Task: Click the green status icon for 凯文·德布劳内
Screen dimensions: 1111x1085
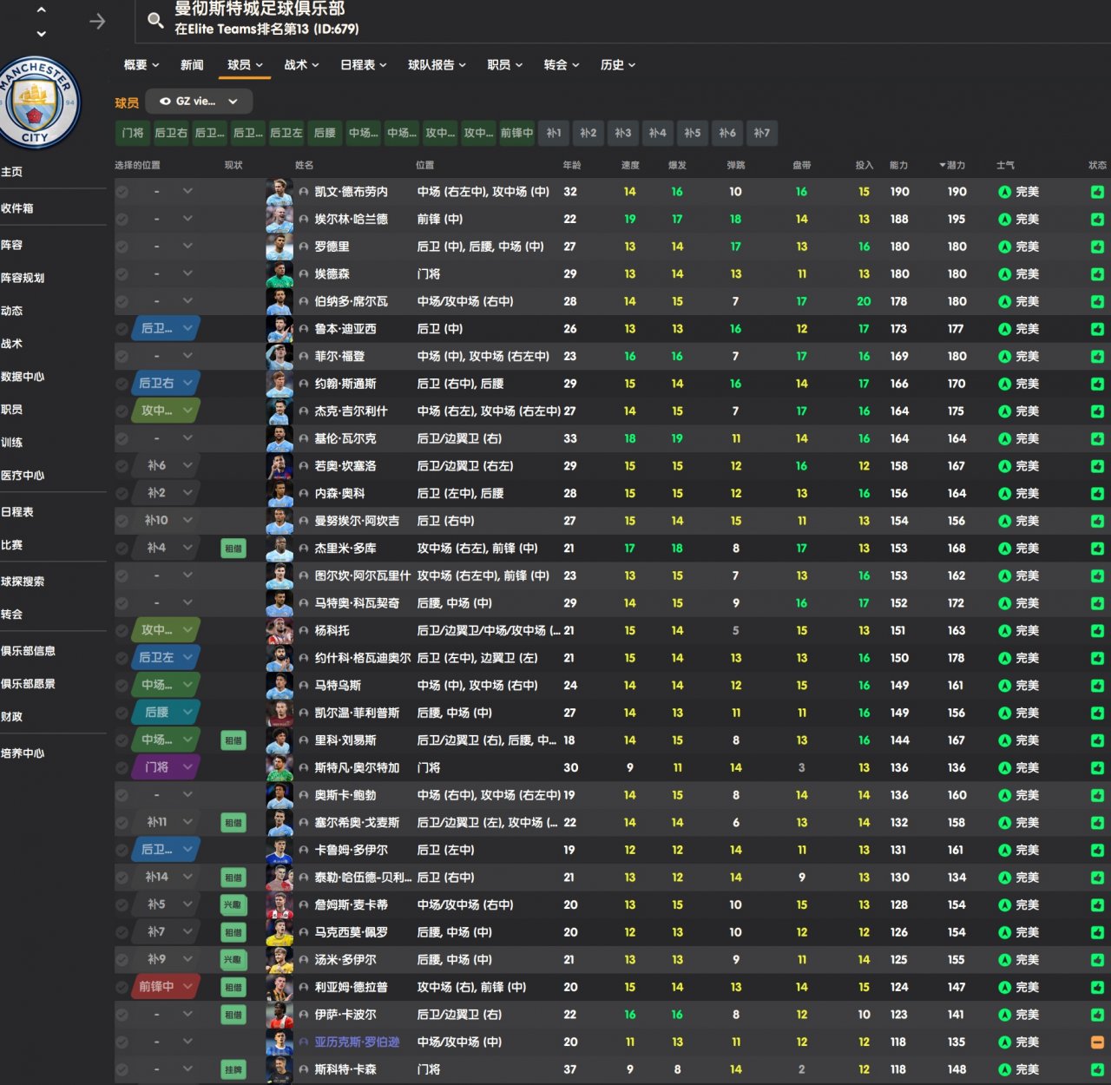Action: pos(1097,192)
